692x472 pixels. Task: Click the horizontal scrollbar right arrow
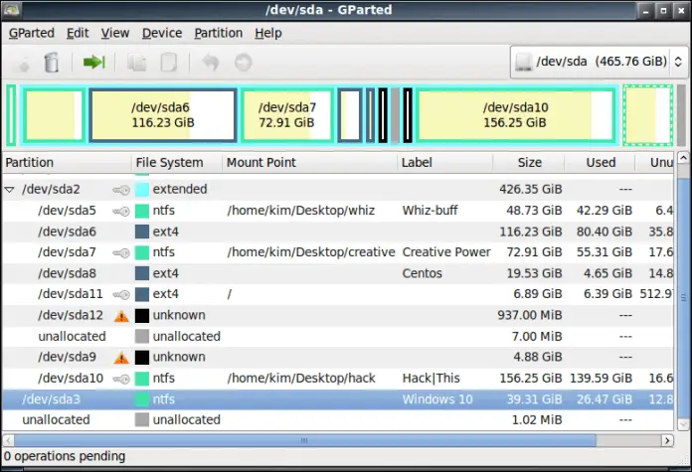667,440
